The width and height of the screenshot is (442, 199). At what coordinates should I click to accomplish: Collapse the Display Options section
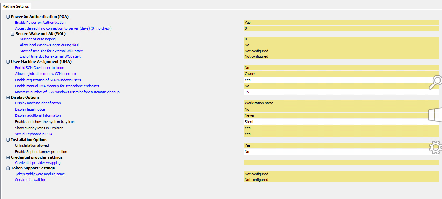8,97
